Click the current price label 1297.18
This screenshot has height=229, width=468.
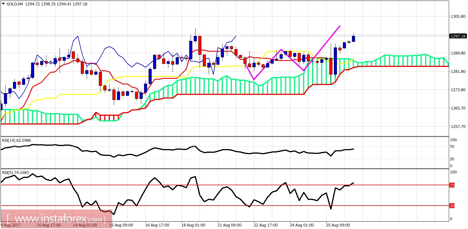tap(458, 36)
